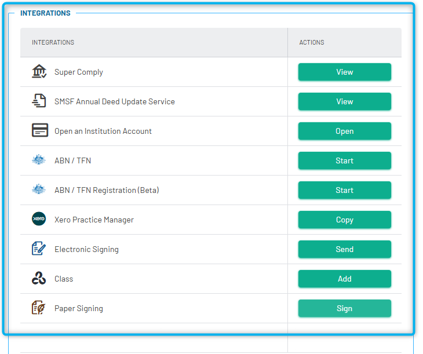The image size is (423, 354).
Task: Select Paper Signing label
Action: (79, 308)
